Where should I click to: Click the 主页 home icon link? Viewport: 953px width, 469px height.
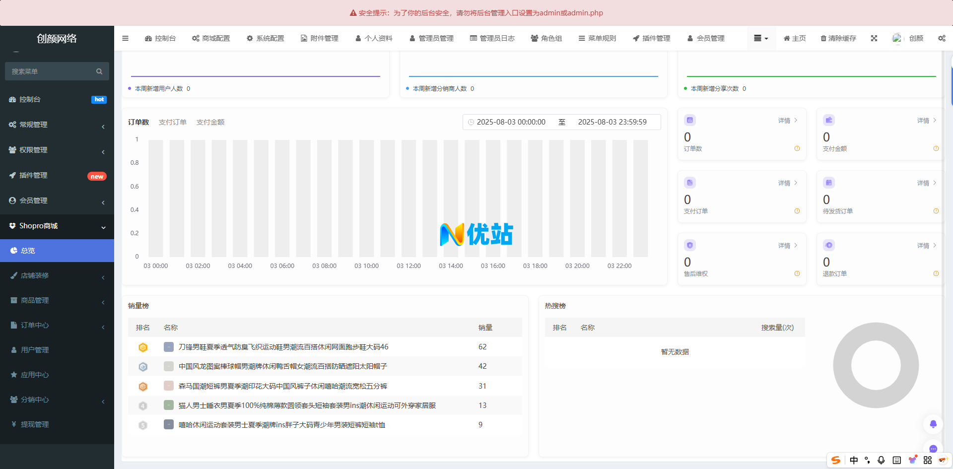click(795, 38)
